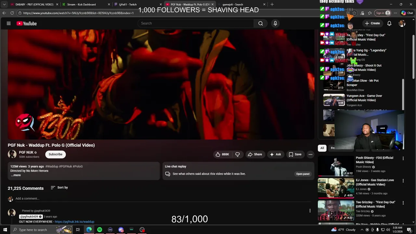Image resolution: width=416 pixels, height=234 pixels.
Task: Open the Windows notification center
Action: point(409,230)
